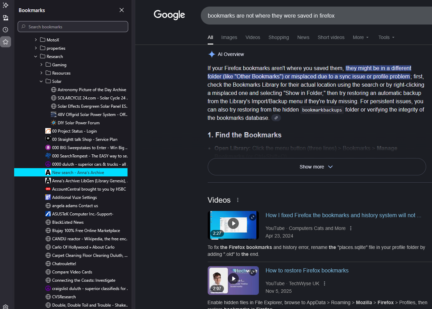This screenshot has height=309, width=432.
Task: Open the AI chatbot sidebar sparkle icon
Action: point(6,5)
